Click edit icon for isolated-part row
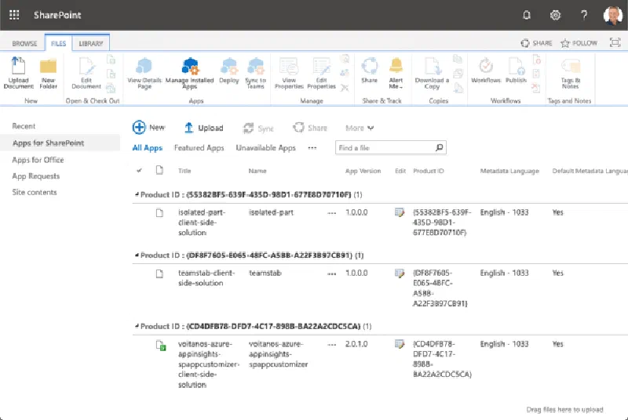628x420 pixels. click(x=400, y=212)
